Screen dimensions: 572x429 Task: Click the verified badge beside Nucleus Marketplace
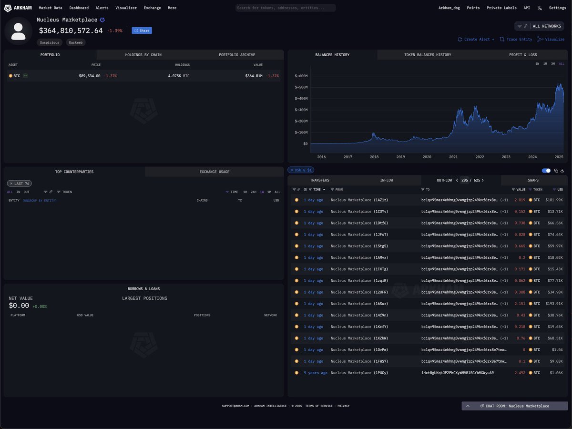102,20
